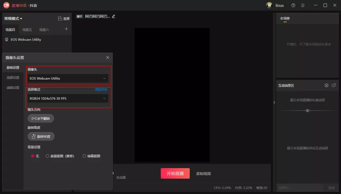
Task: Click the 旋转90度 rotate button
Action: click(x=41, y=136)
